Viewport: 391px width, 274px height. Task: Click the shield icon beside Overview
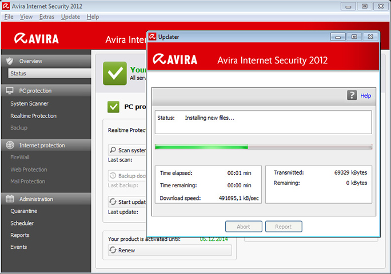pyautogui.click(x=10, y=61)
